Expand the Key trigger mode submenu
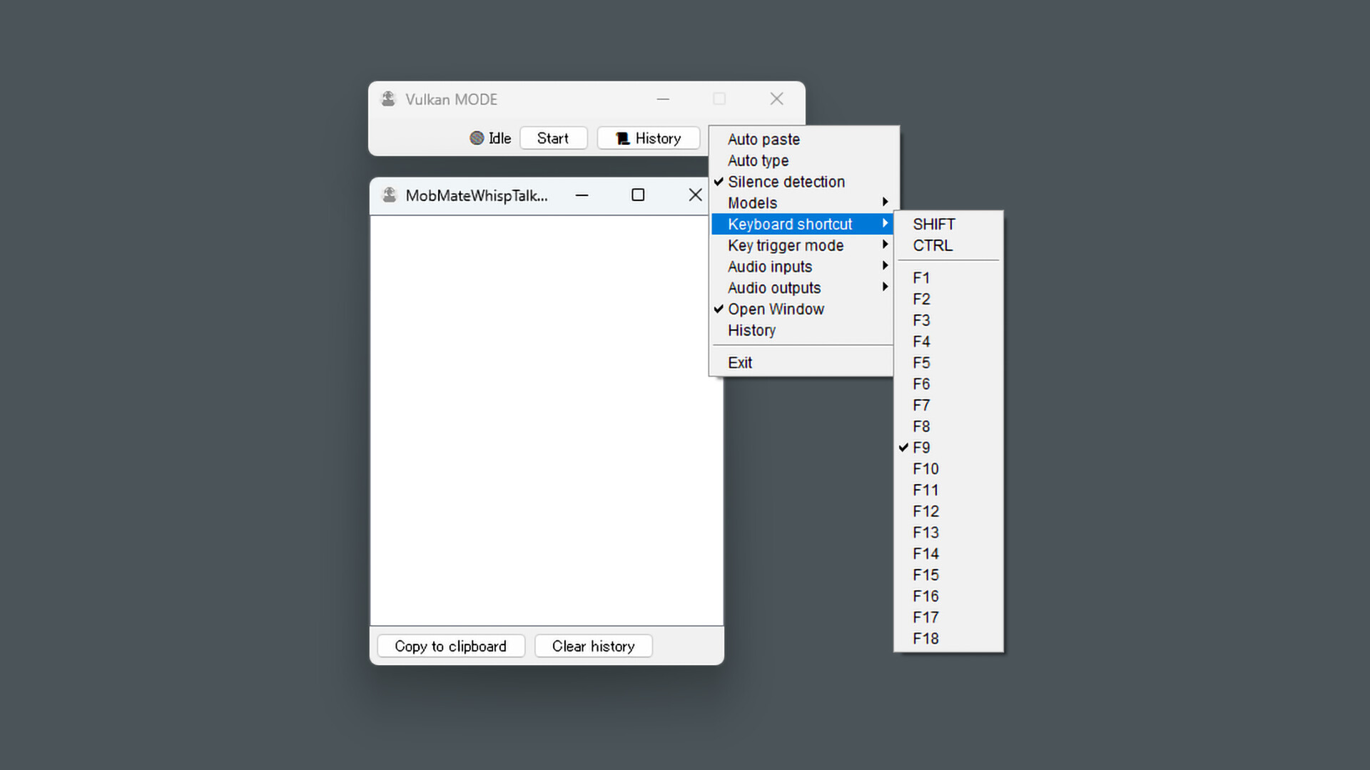Screen dimensions: 1370x770 pos(785,245)
